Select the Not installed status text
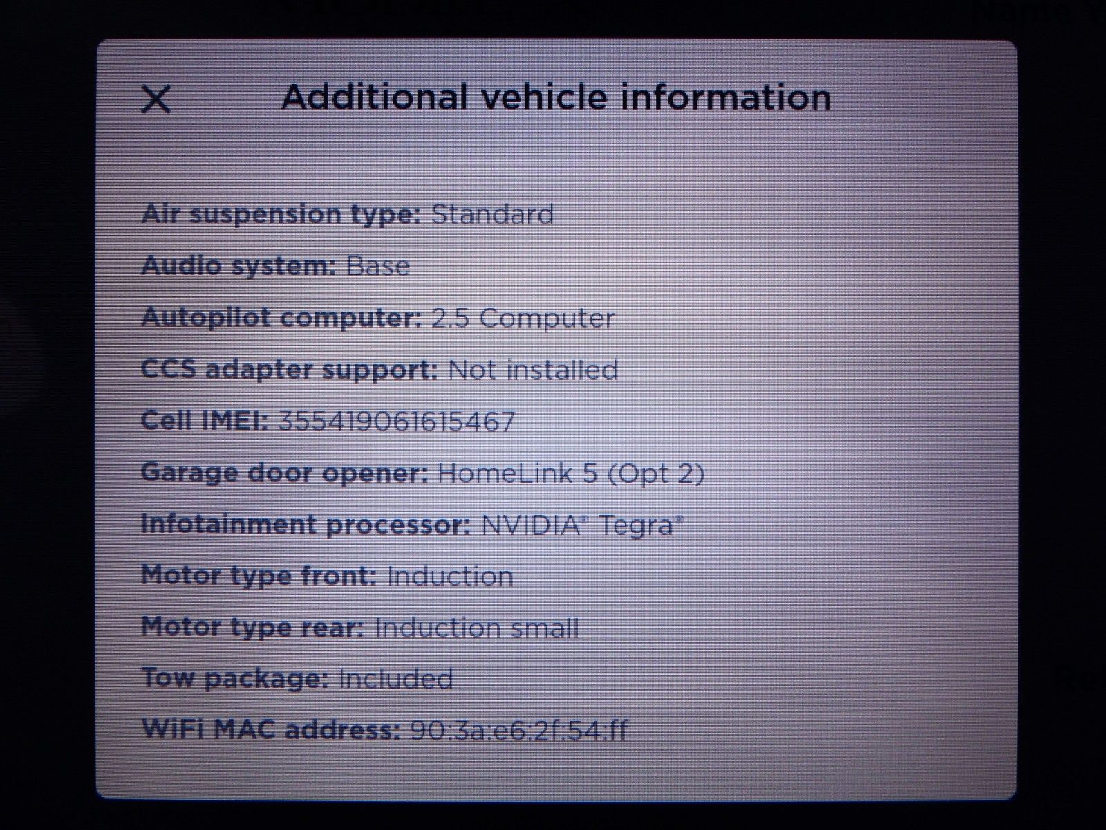The image size is (1106, 830). point(533,369)
